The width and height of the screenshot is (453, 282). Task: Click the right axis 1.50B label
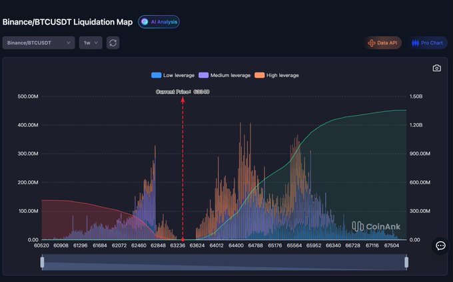tap(416, 96)
